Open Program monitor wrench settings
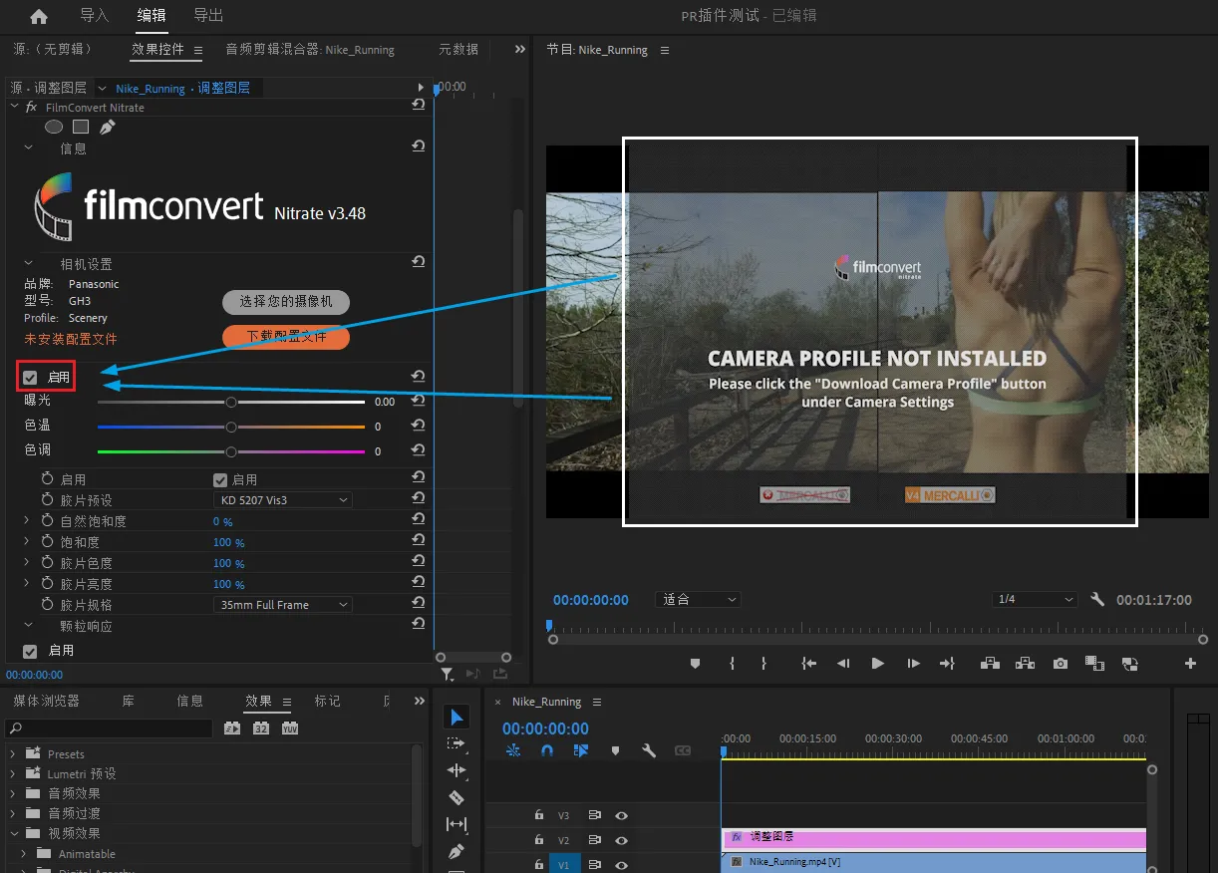The height and width of the screenshot is (873, 1218). click(x=1097, y=600)
